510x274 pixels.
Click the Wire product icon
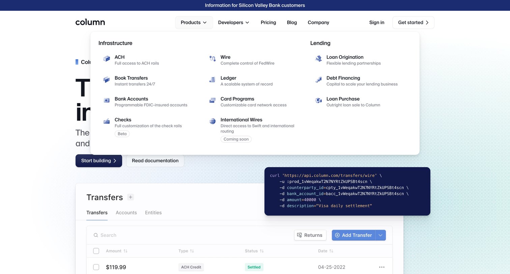[x=213, y=59]
